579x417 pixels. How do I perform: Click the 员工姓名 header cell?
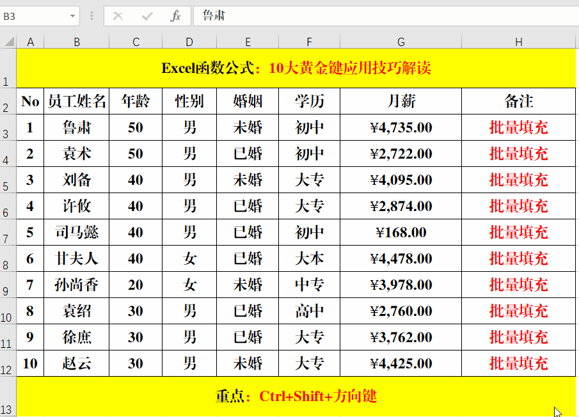pyautogui.click(x=76, y=101)
